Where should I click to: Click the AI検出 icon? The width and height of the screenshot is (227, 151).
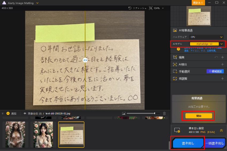click(x=175, y=65)
